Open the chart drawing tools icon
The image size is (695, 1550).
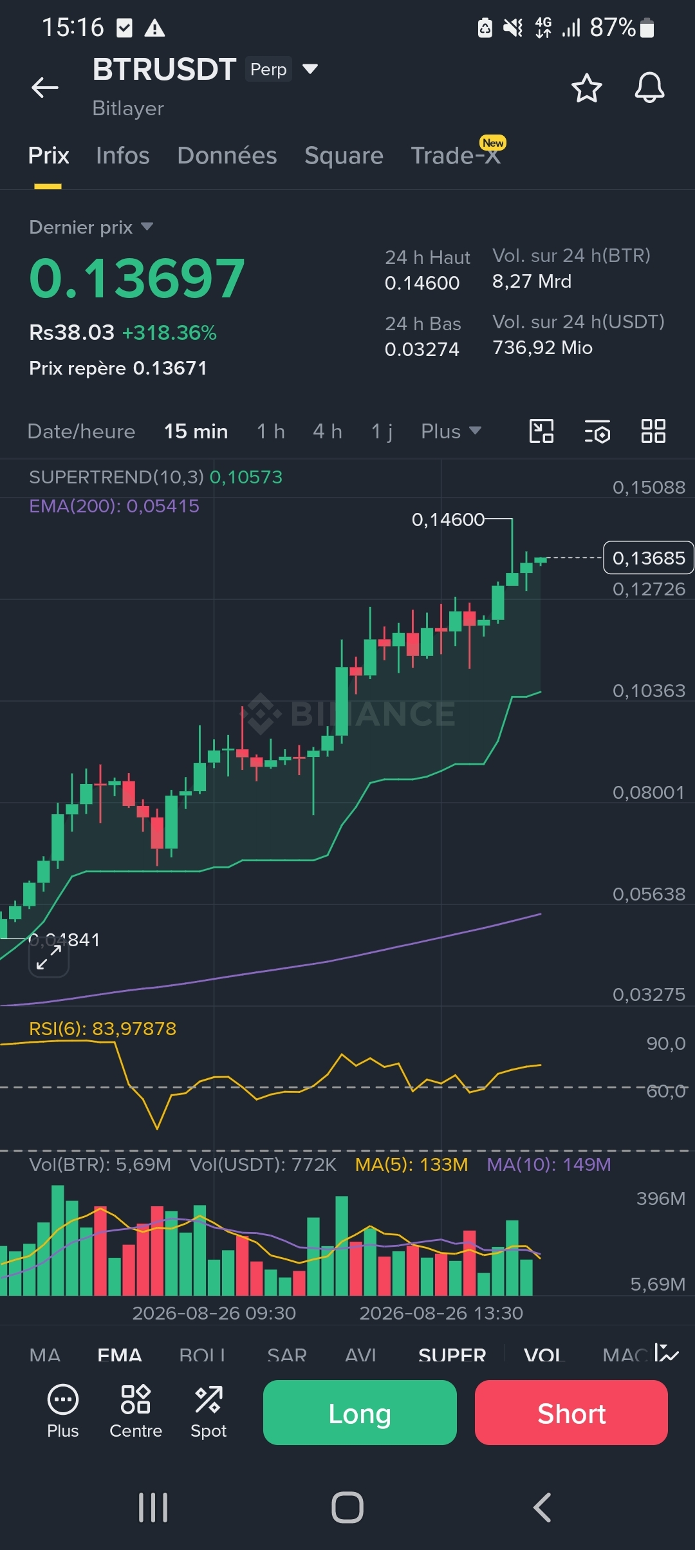point(541,431)
